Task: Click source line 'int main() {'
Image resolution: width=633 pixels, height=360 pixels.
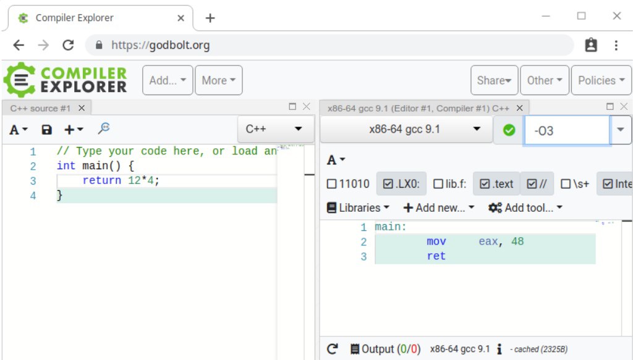Action: pyautogui.click(x=95, y=165)
